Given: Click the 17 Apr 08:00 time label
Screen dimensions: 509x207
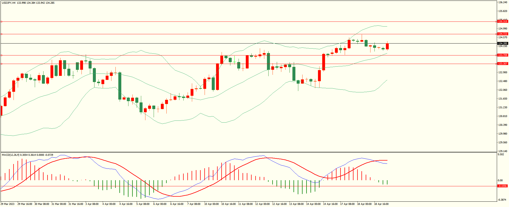Looking at the screenshot, I should coord(347,204).
